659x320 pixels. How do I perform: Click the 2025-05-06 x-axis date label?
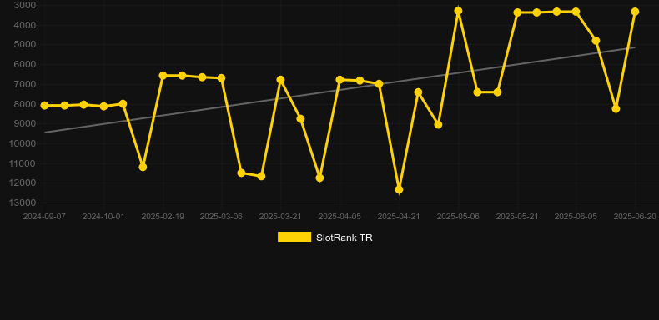coord(458,217)
